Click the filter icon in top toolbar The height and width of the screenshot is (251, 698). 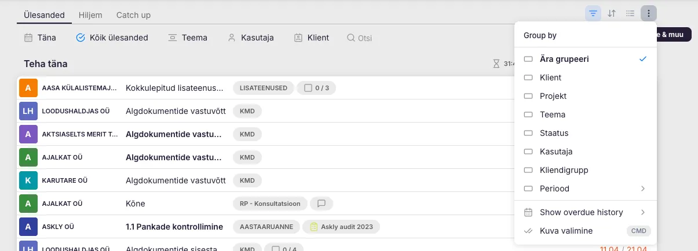(x=593, y=13)
